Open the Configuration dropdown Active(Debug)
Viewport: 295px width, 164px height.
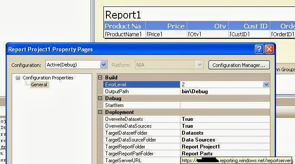(103, 65)
